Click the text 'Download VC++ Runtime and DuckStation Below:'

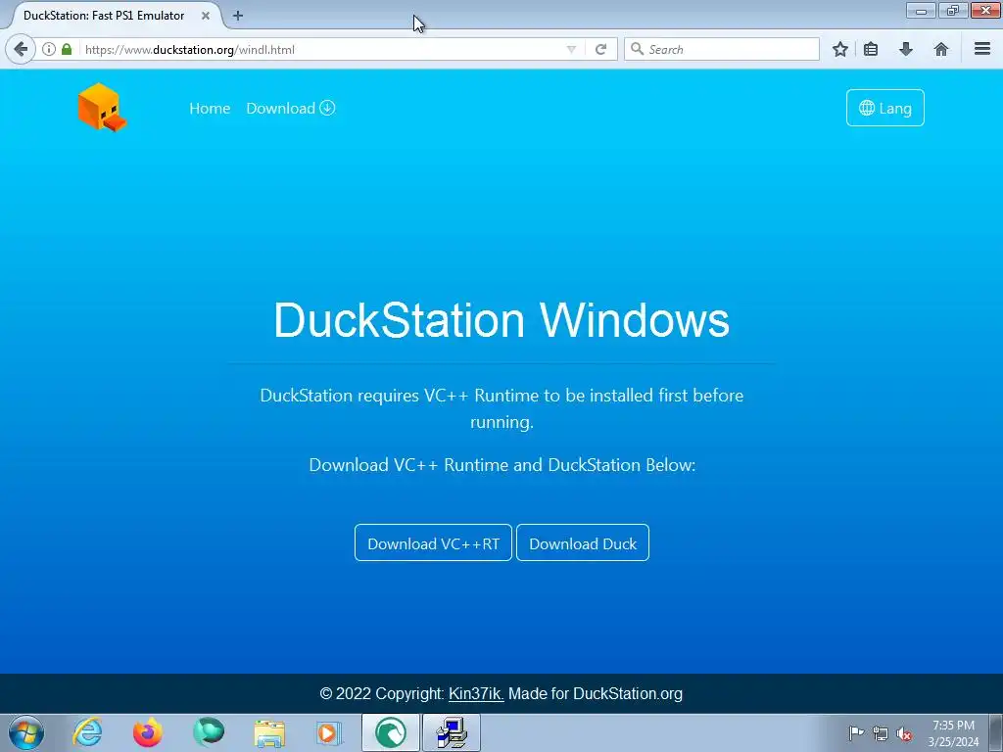[502, 464]
